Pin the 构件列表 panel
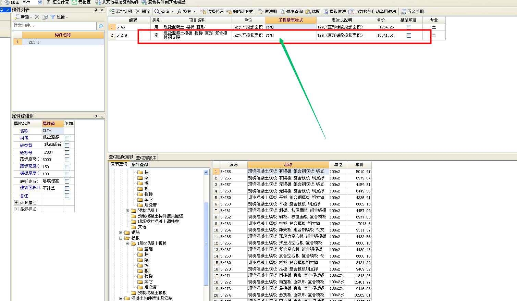Screen dimensions: 517x301 click(96, 10)
